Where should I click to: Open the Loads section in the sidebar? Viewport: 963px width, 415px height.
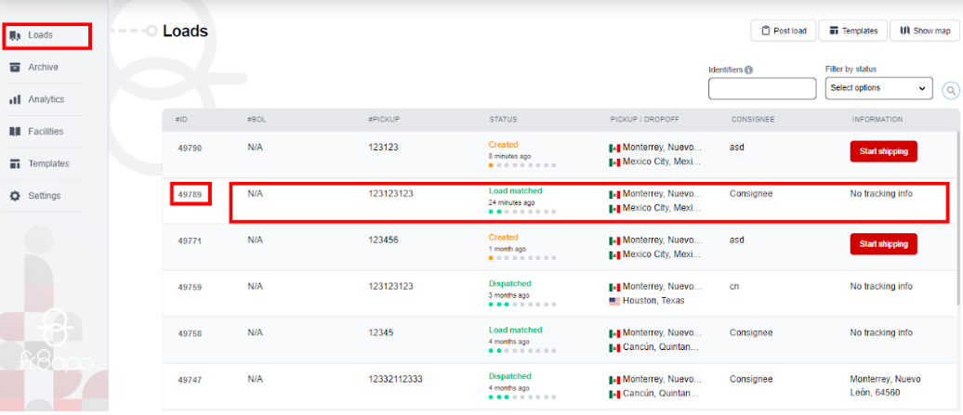coord(46,35)
